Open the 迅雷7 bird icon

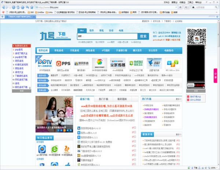(x=154, y=63)
